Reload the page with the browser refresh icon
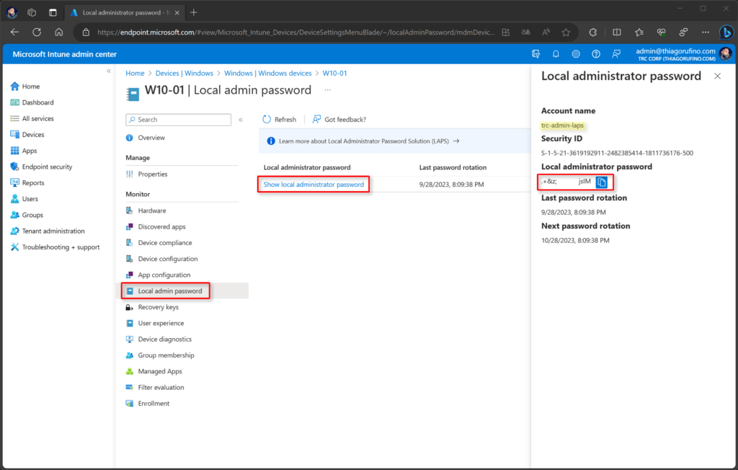The image size is (738, 470). 36,32
